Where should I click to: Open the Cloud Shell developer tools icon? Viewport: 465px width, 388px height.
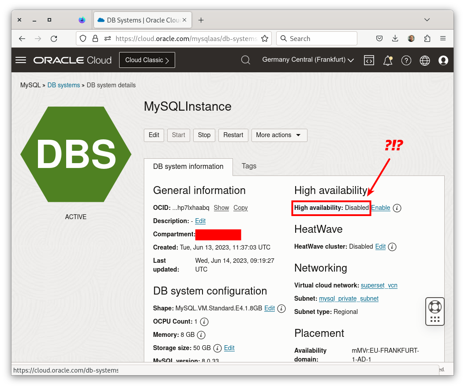[369, 60]
